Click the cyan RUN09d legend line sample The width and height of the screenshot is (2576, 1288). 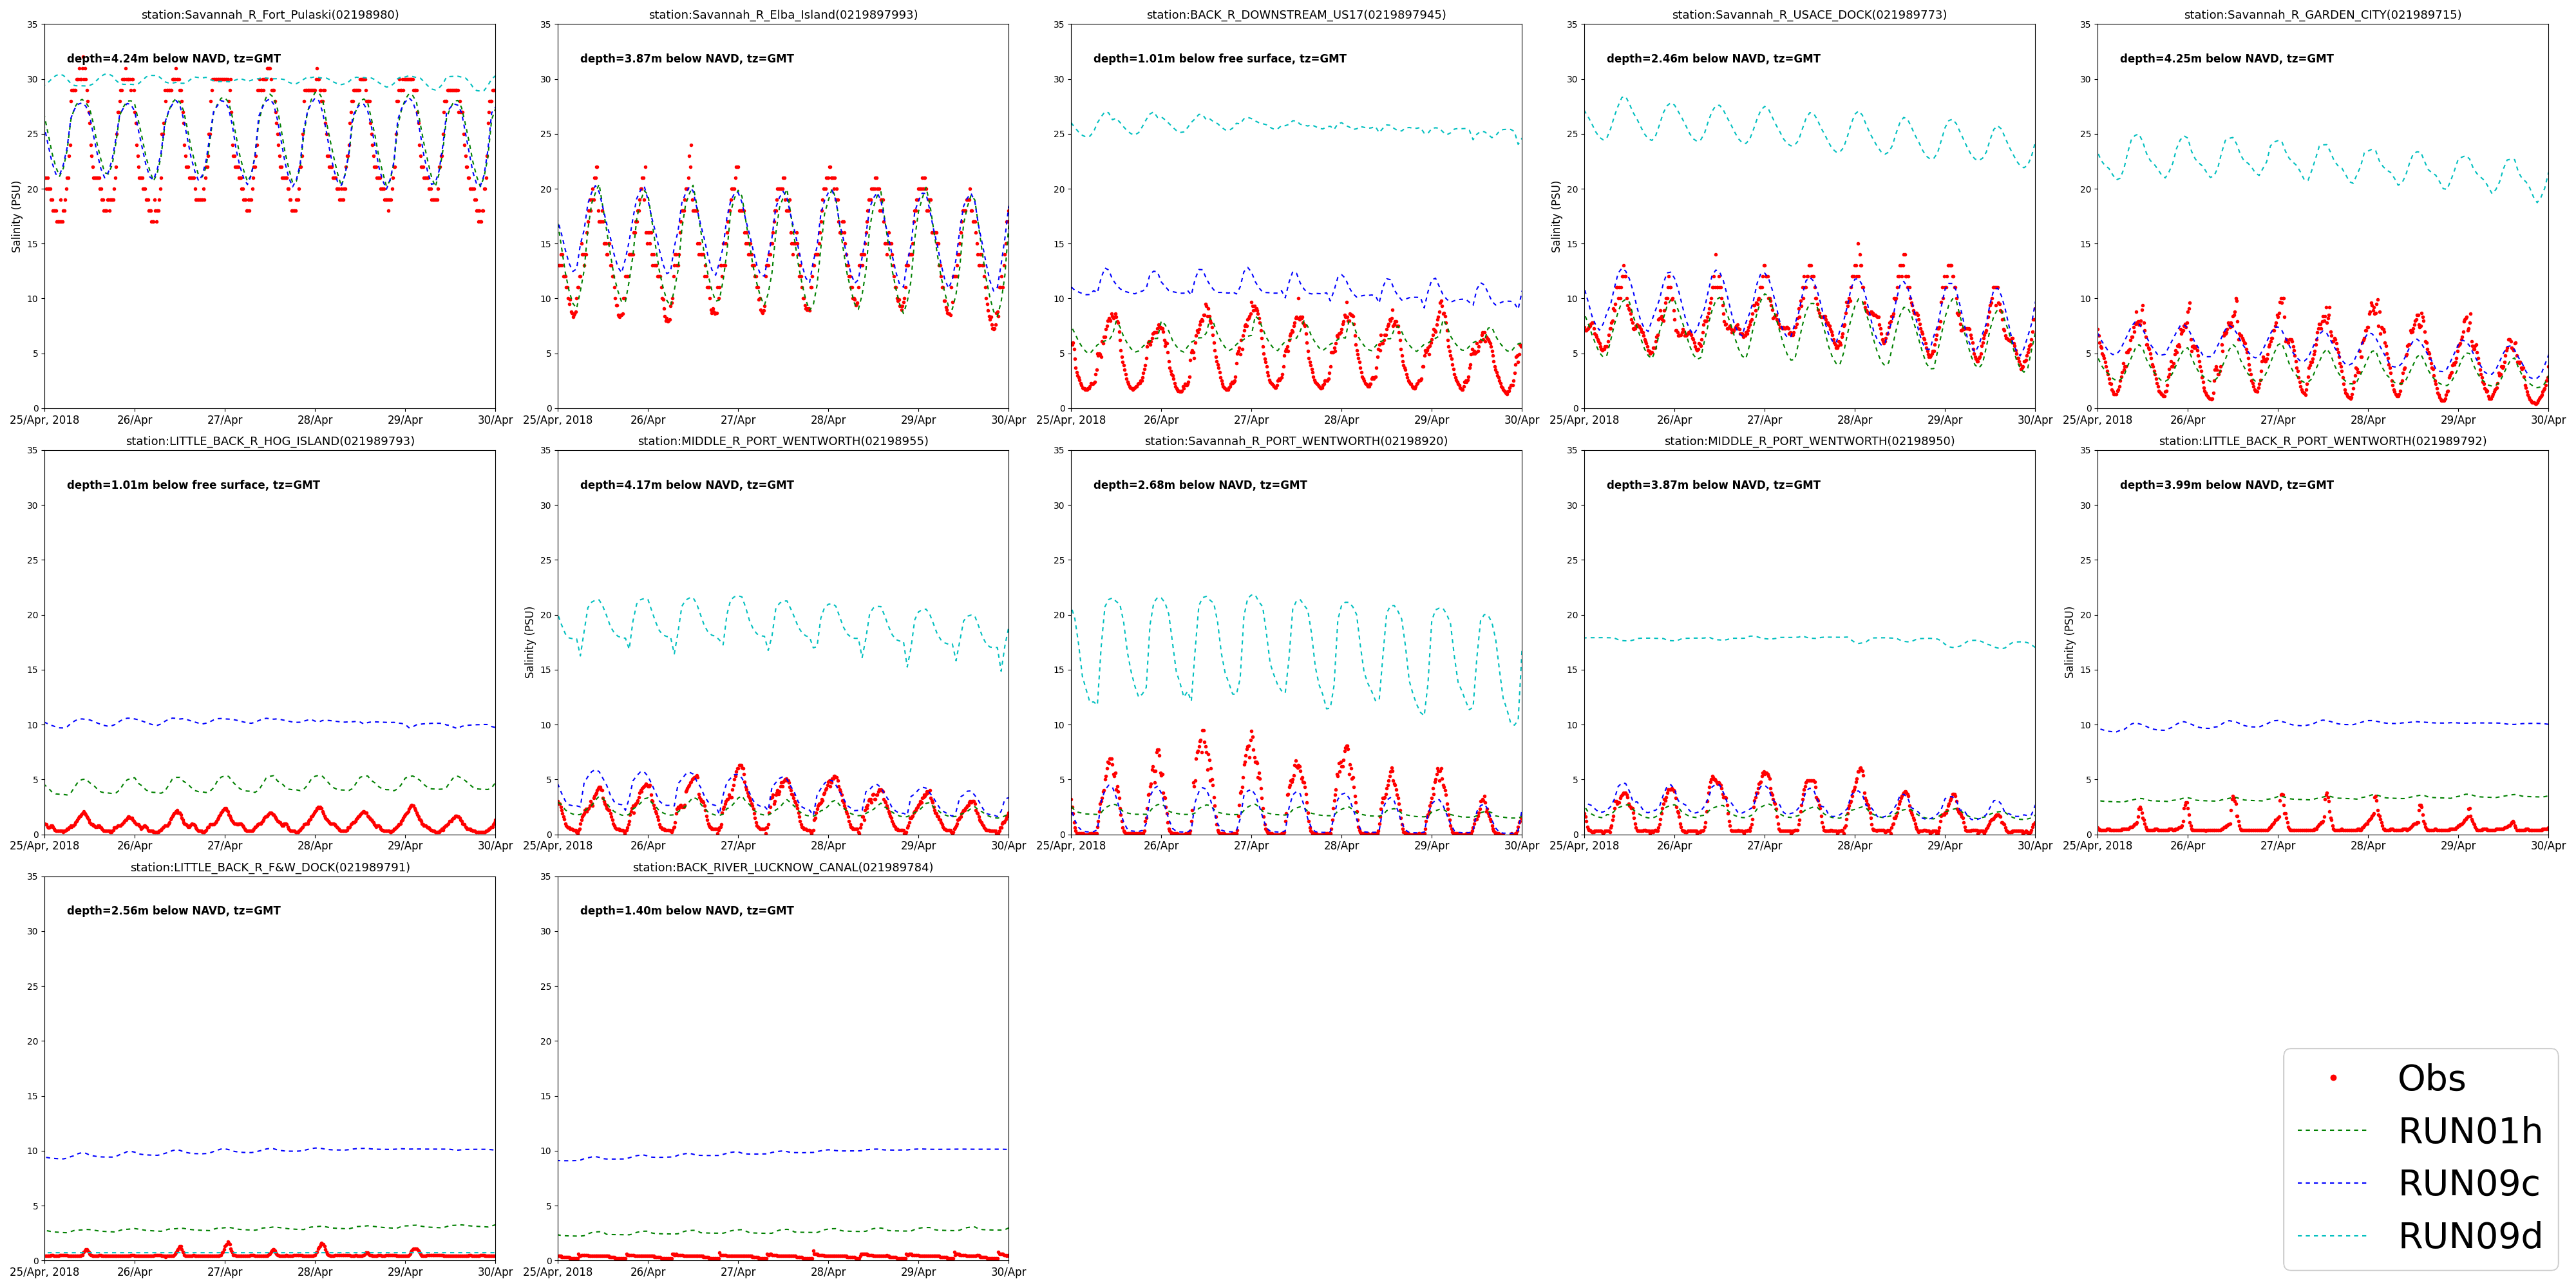click(x=2333, y=1236)
